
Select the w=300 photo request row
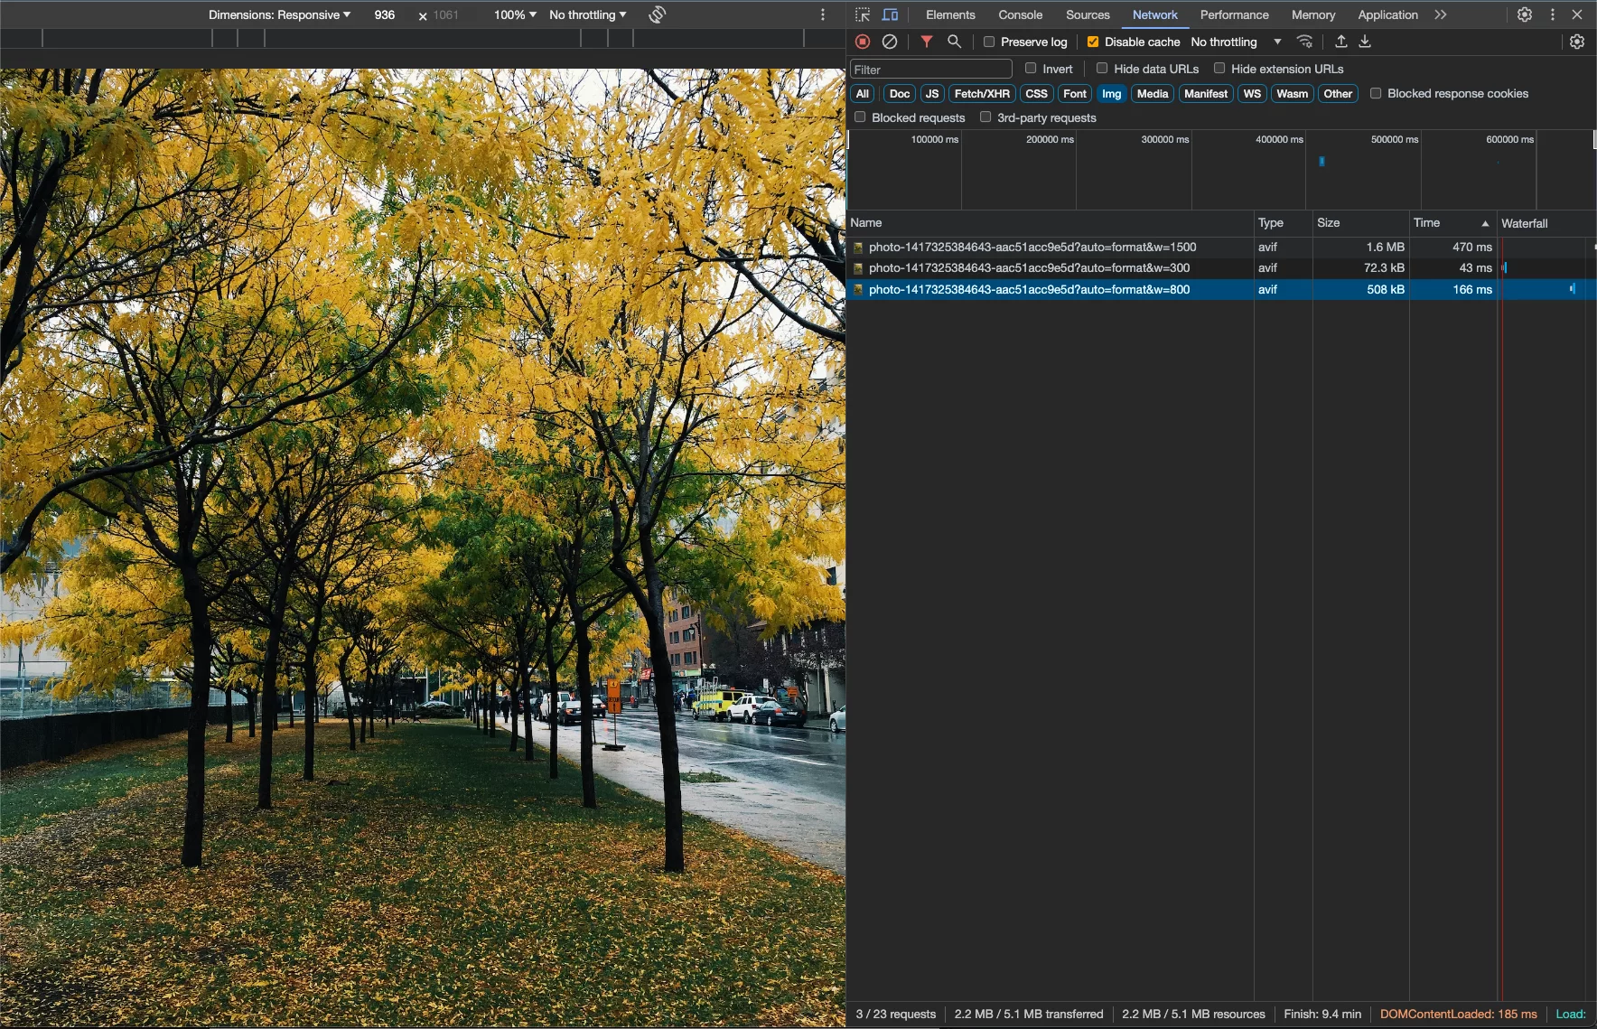click(x=1030, y=267)
